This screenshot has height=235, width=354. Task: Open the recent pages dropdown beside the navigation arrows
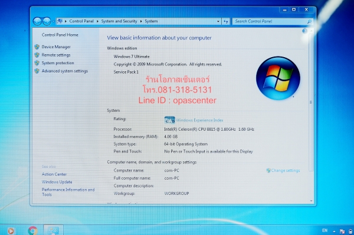[54, 21]
